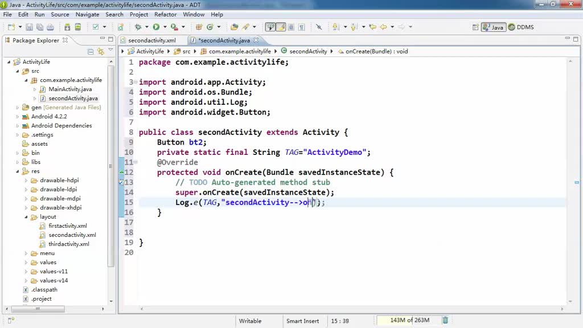Toggle Block Selection Mode button

[291, 27]
